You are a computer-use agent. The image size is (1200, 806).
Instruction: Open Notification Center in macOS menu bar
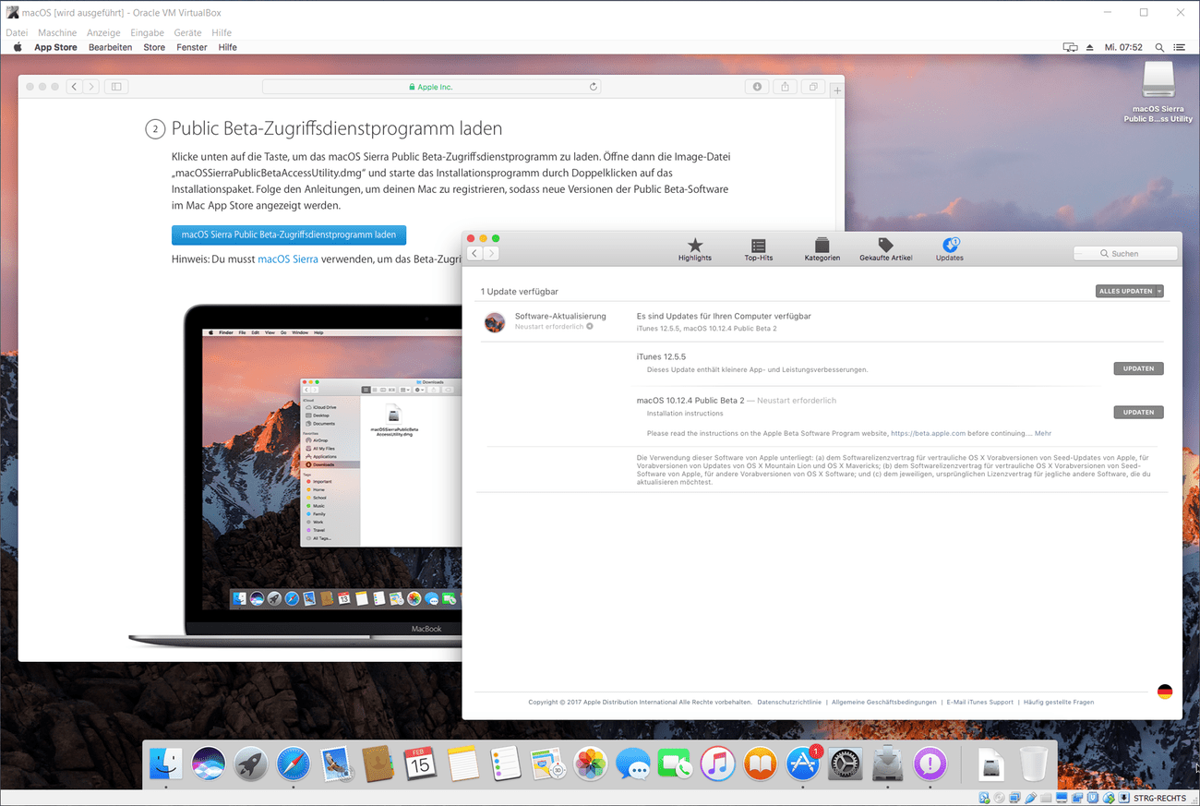[1180, 47]
